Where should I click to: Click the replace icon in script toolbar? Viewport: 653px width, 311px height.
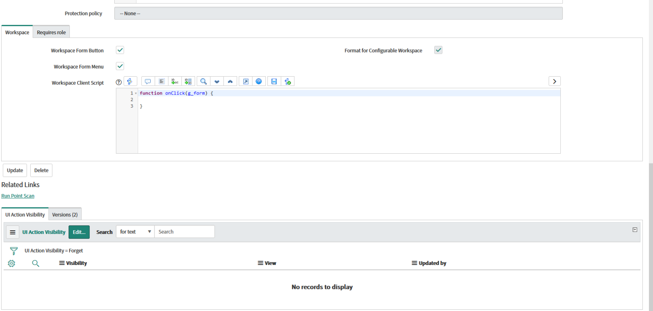click(x=175, y=82)
